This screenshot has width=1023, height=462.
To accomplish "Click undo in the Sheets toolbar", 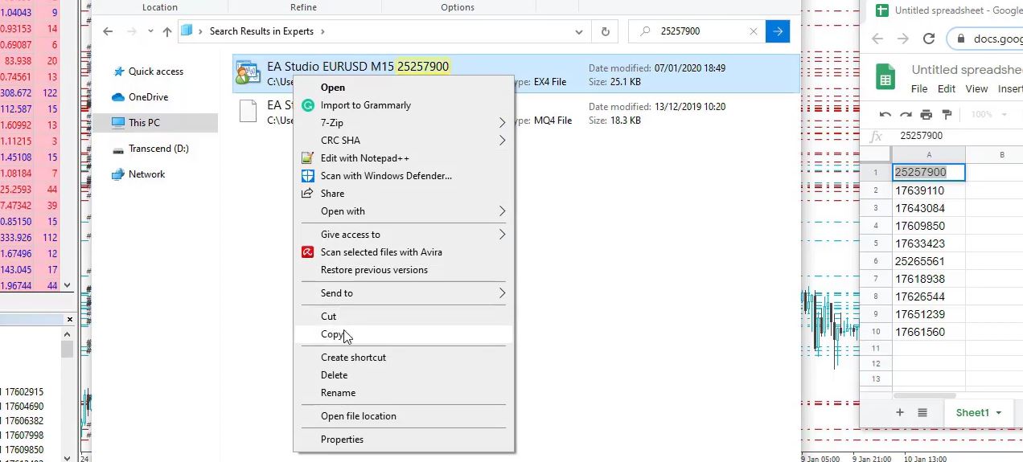I will [885, 115].
